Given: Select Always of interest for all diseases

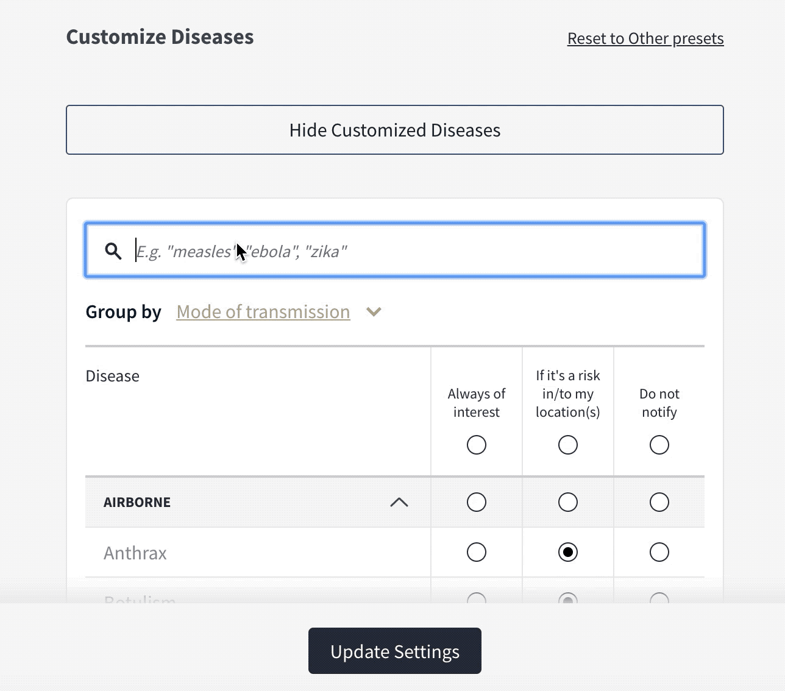Looking at the screenshot, I should pos(477,445).
